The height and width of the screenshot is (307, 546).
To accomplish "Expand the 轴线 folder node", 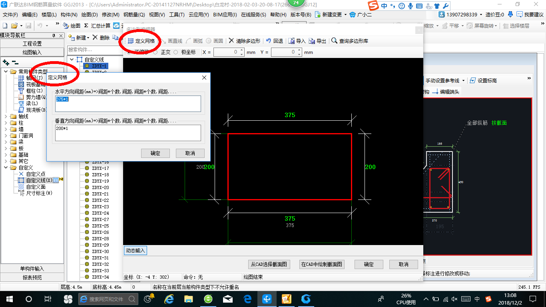I will 6,116.
